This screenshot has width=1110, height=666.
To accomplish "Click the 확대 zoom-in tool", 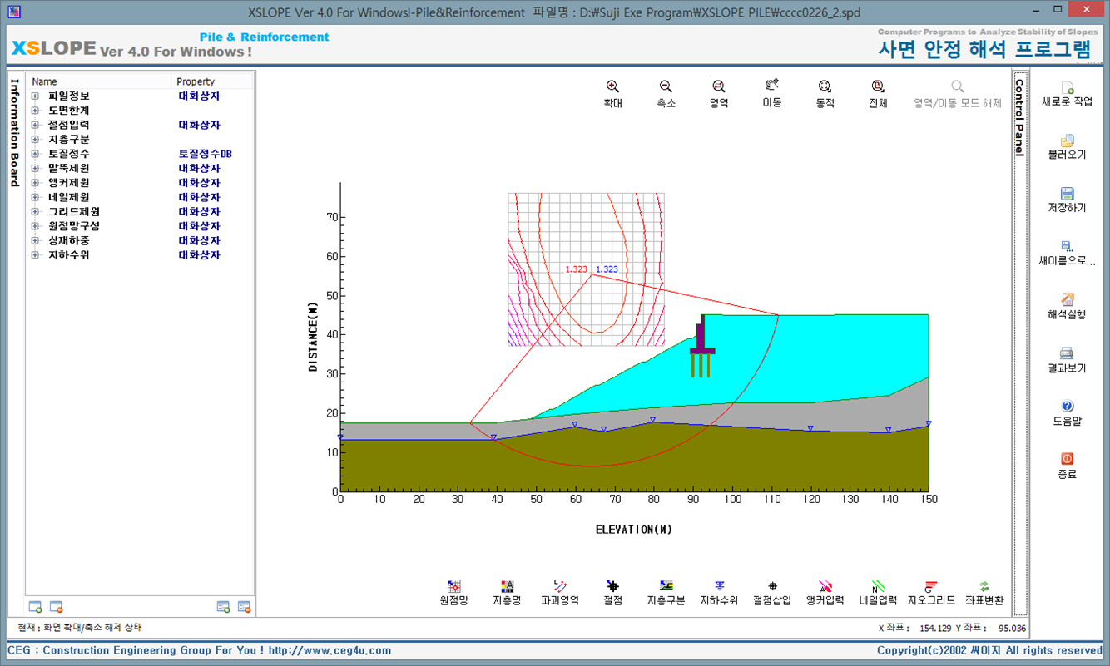I will click(612, 93).
